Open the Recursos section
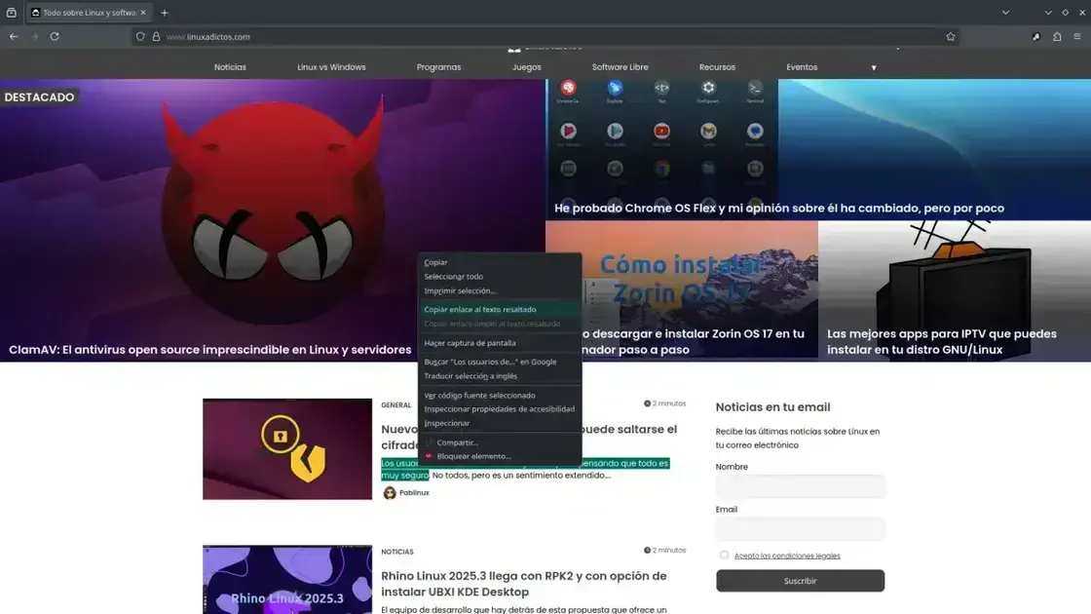This screenshot has height=614, width=1091. (717, 67)
